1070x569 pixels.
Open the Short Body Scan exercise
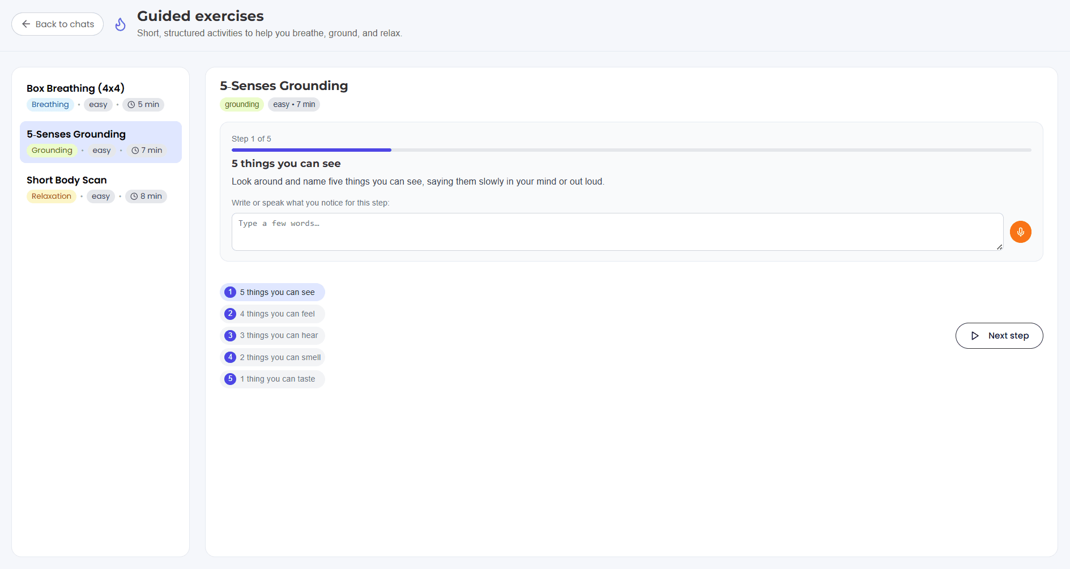66,180
